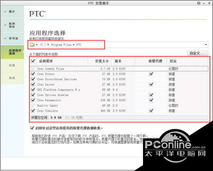Select PTC folder segment in path

[79, 44]
